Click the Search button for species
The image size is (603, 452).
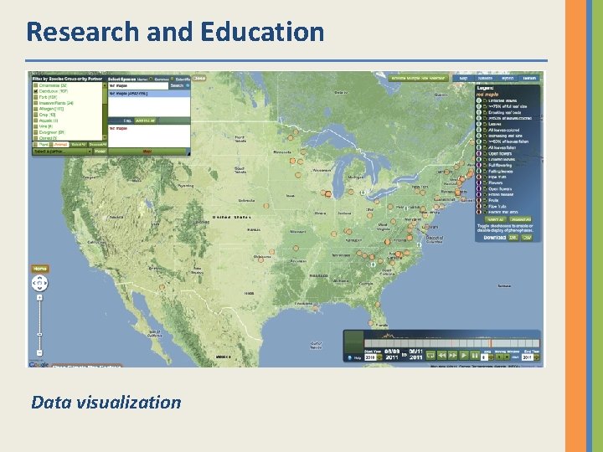[x=177, y=85]
